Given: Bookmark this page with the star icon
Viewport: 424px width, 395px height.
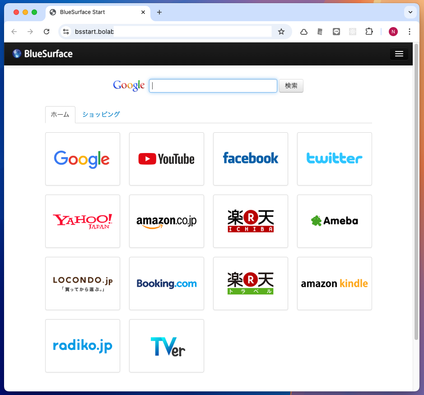Looking at the screenshot, I should point(281,32).
